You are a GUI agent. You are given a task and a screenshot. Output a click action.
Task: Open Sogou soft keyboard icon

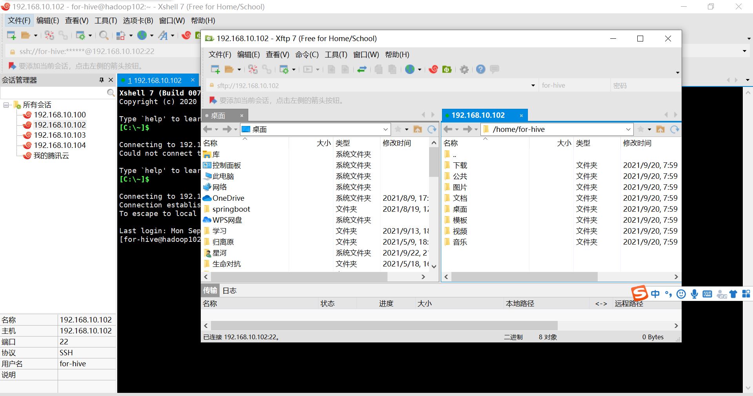click(x=708, y=294)
